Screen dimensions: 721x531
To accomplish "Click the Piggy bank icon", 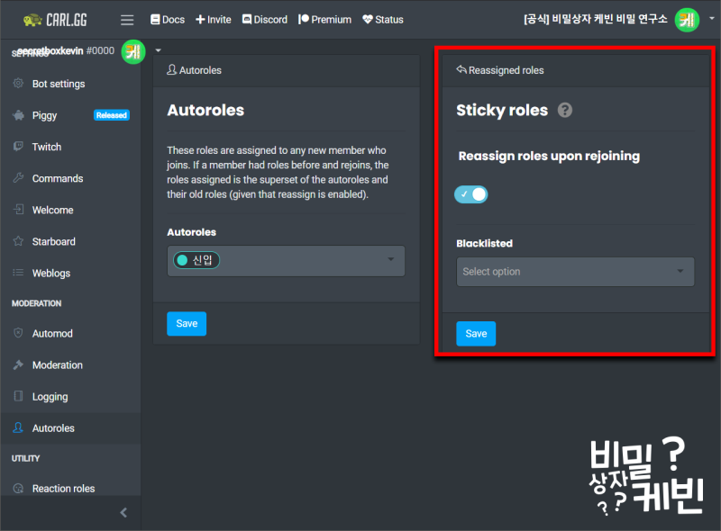I will [18, 115].
